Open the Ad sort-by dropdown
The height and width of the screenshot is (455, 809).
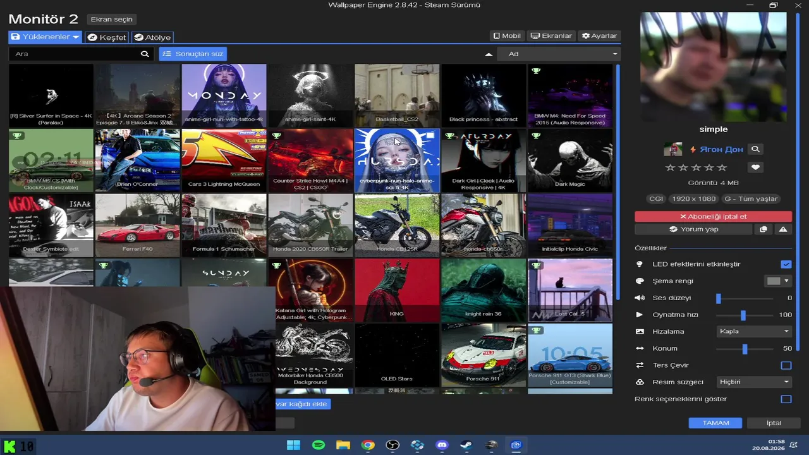(559, 54)
